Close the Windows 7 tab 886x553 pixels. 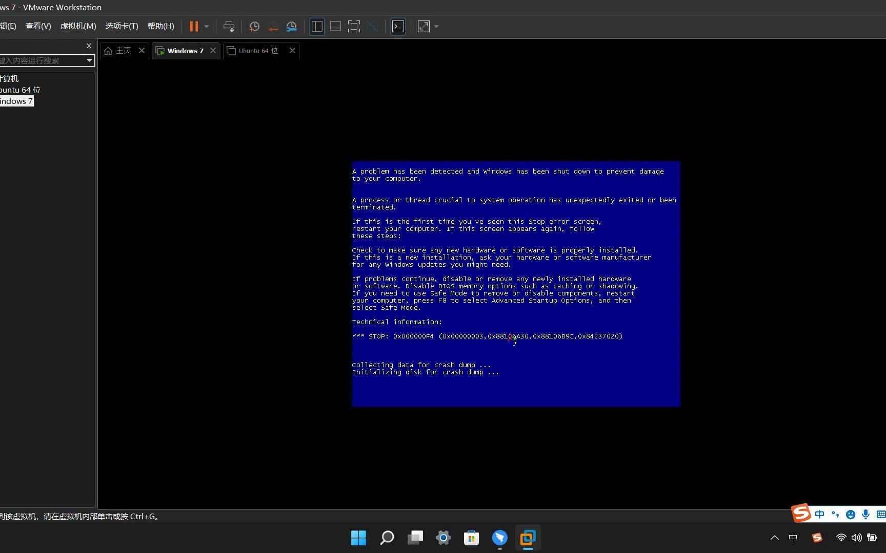click(213, 50)
